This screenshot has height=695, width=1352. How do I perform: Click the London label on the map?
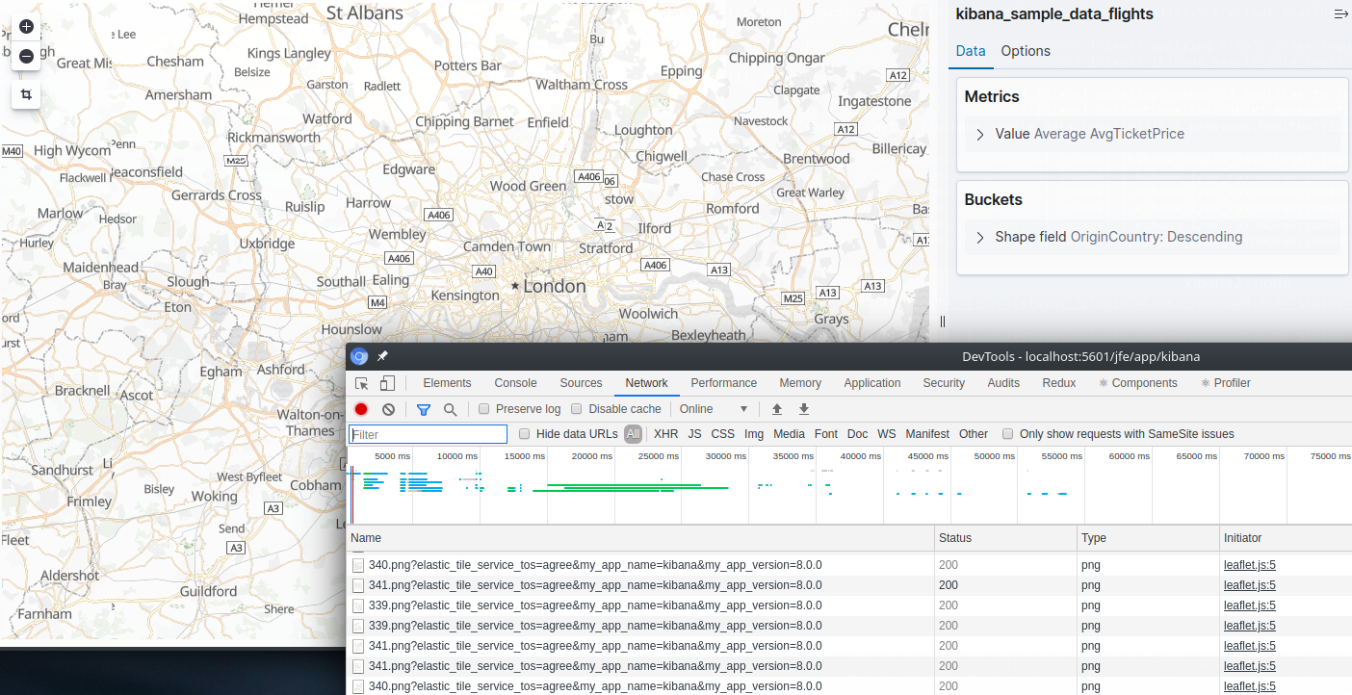[554, 286]
